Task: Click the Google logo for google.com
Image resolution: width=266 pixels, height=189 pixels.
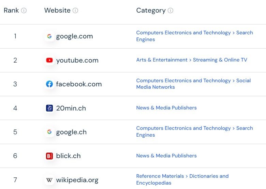Action: 49,36
